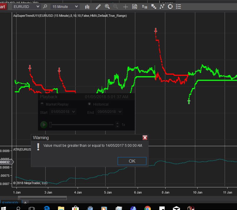Viewport: 237px width, 210px height.
Task: Click the 00832 ATR price marker
Action: (x=6, y=162)
